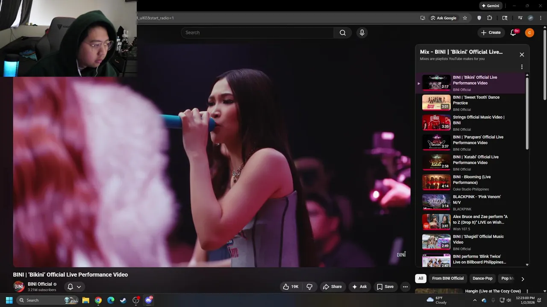Bookmark this page with the star icon
The image size is (547, 307).
pyautogui.click(x=465, y=18)
